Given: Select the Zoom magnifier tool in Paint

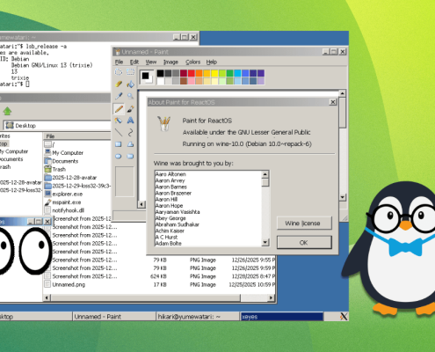Looking at the screenshot, I should click(x=130, y=96).
